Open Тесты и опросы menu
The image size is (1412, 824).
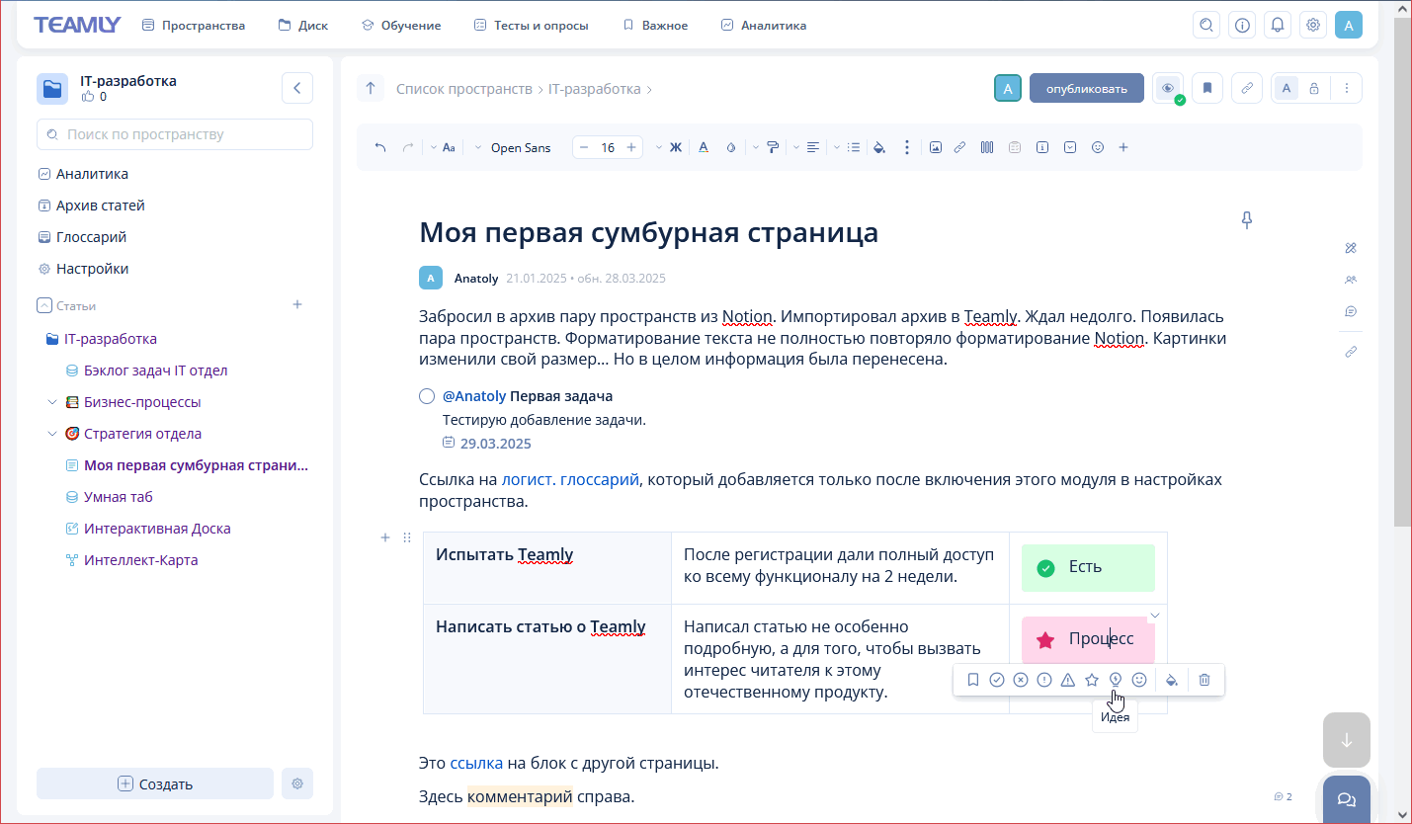point(531,26)
